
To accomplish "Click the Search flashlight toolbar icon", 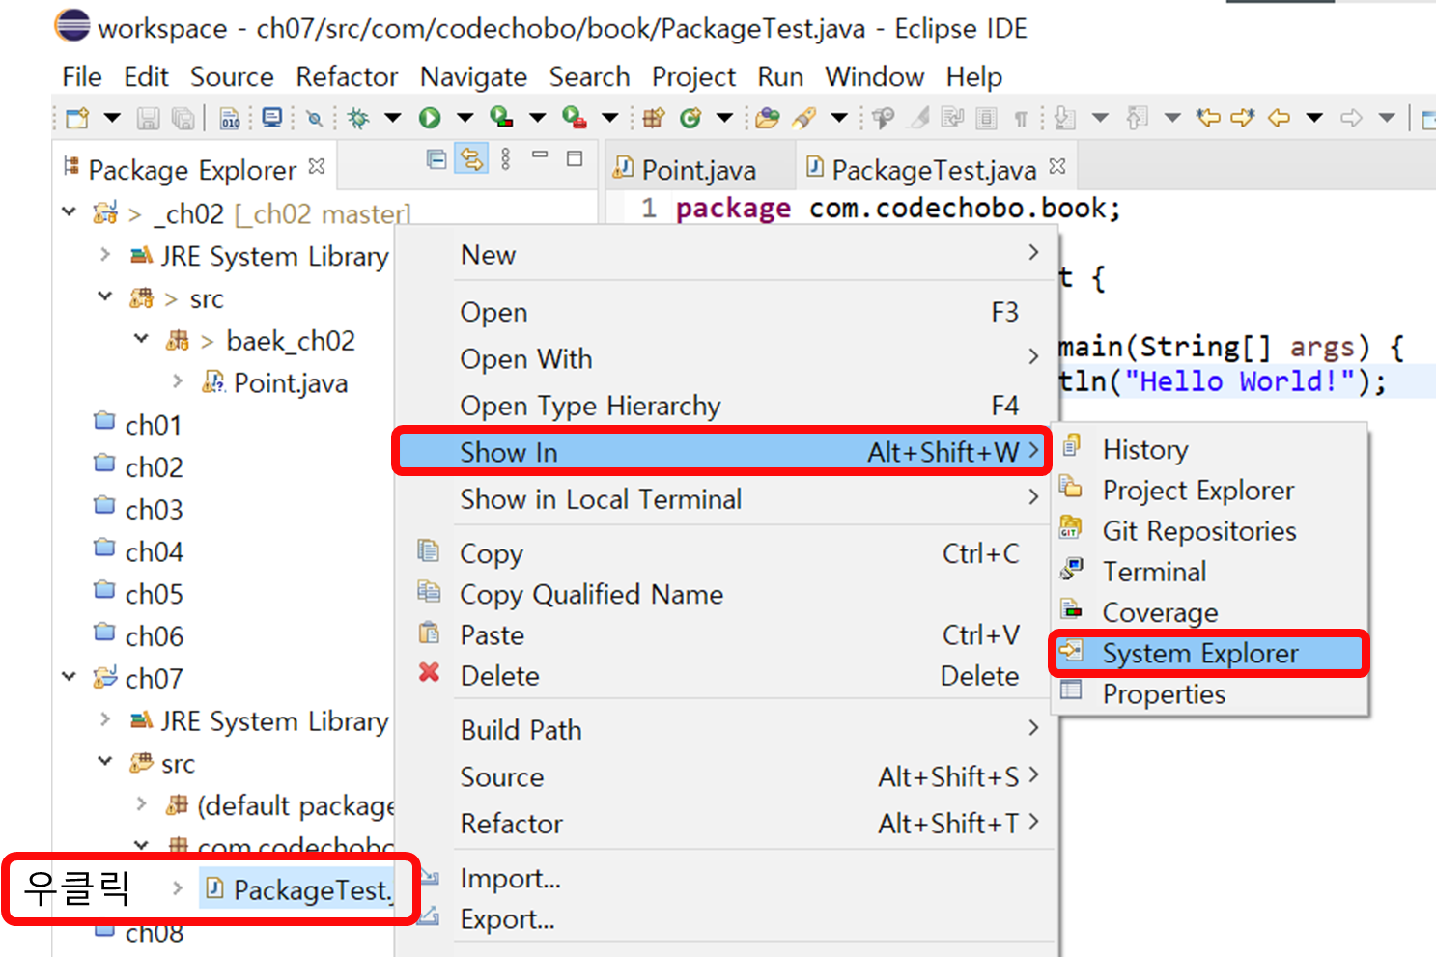I will [x=803, y=118].
